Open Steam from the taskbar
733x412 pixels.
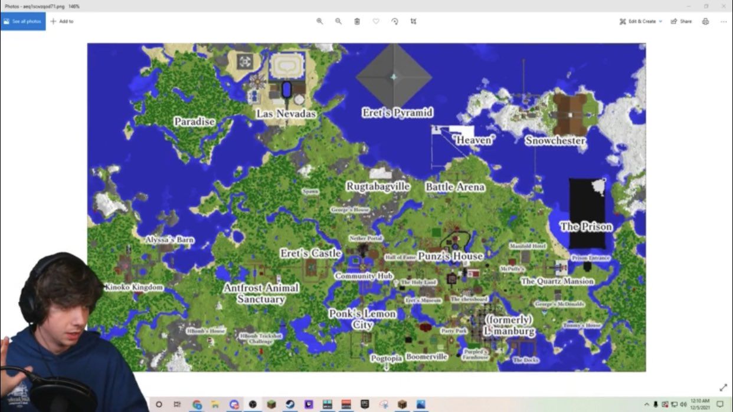coord(290,404)
